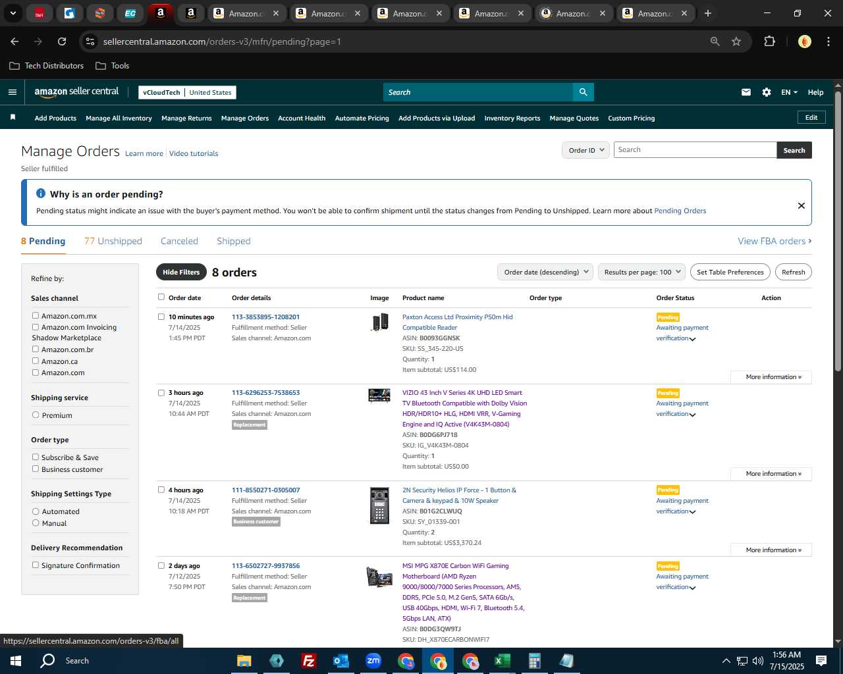This screenshot has width=843, height=674.
Task: Enable the Subscribe & Save filter
Action: (x=36, y=457)
